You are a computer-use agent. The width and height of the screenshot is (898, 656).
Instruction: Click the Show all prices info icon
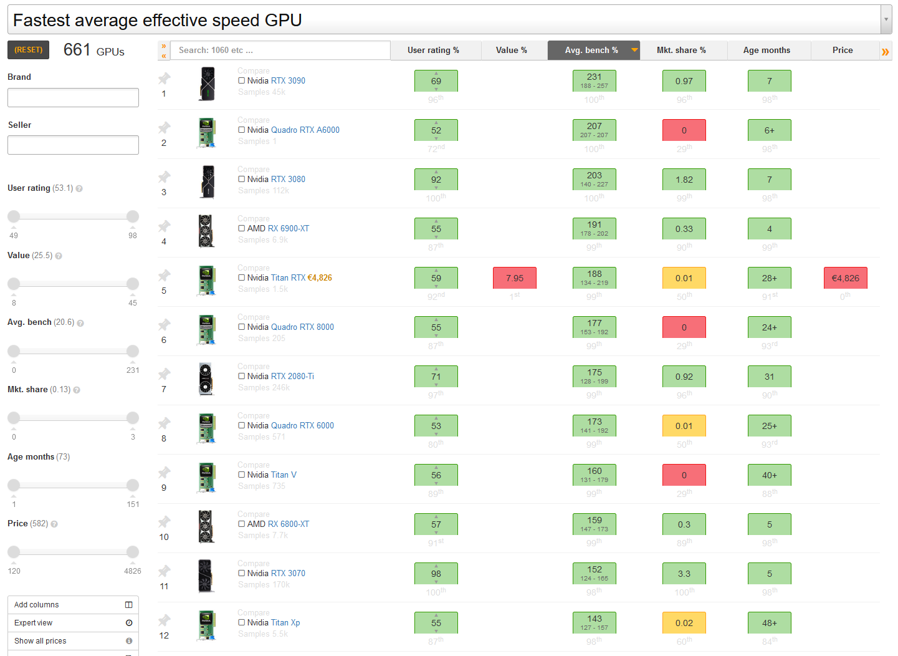[128, 641]
